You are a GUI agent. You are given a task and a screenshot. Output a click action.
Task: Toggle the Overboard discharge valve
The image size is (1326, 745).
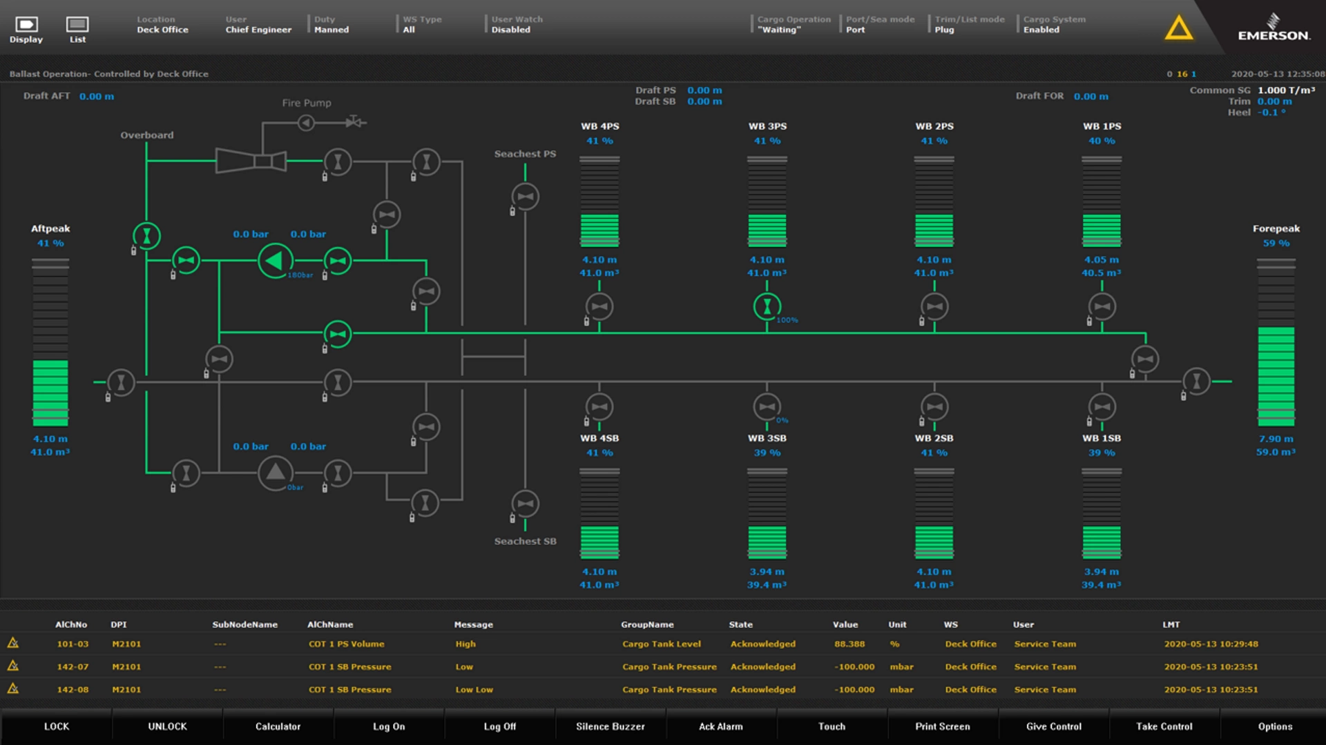tap(147, 235)
